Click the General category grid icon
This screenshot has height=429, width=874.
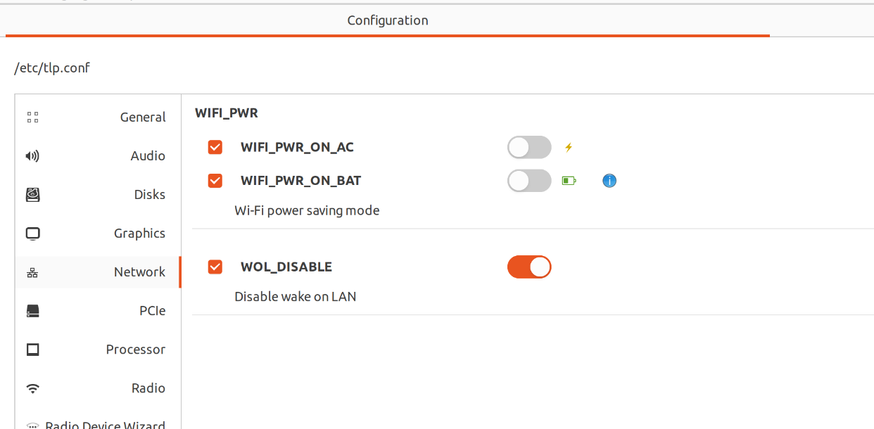coord(32,117)
